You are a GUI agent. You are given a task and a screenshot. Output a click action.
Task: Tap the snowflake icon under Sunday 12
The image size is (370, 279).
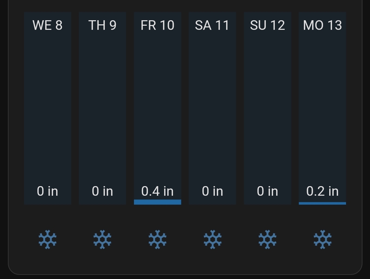click(268, 239)
